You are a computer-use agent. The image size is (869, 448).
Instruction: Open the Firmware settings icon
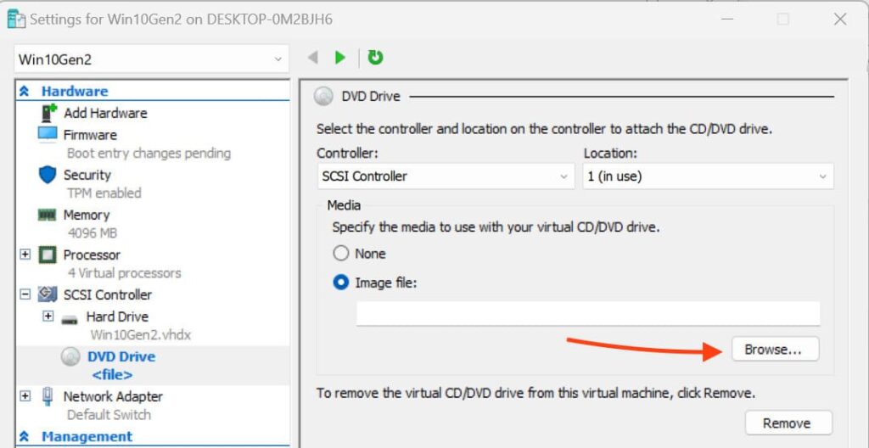[x=48, y=134]
